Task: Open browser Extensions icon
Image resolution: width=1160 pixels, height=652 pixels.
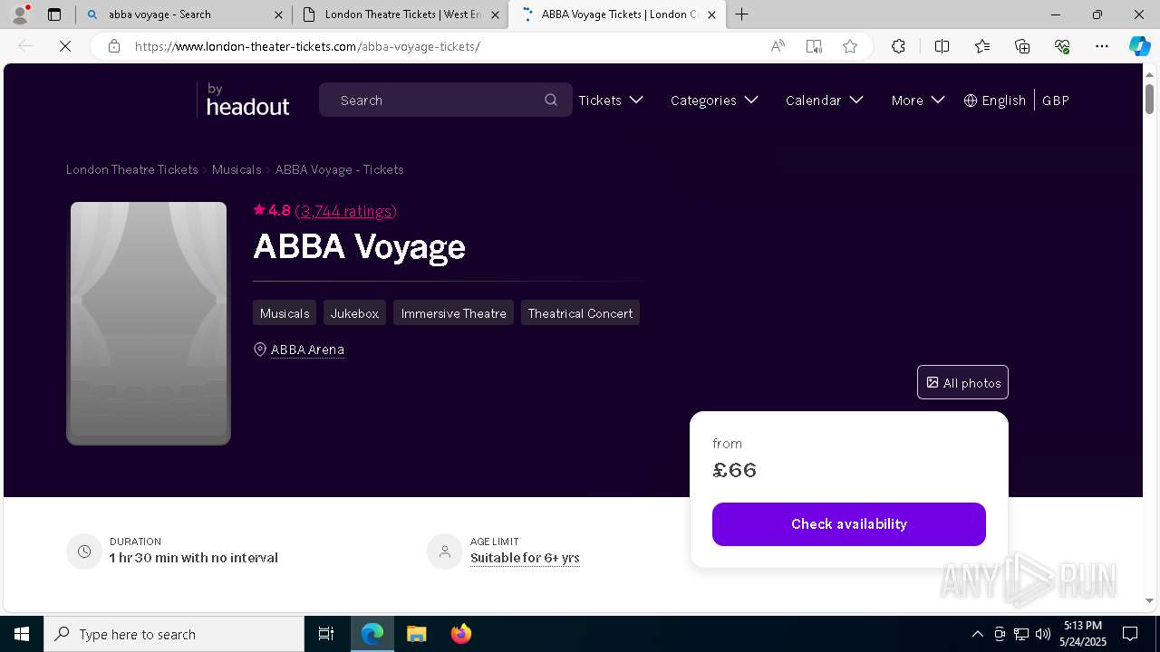Action: coord(898,46)
